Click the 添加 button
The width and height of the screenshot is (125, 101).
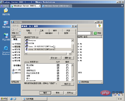55,58
